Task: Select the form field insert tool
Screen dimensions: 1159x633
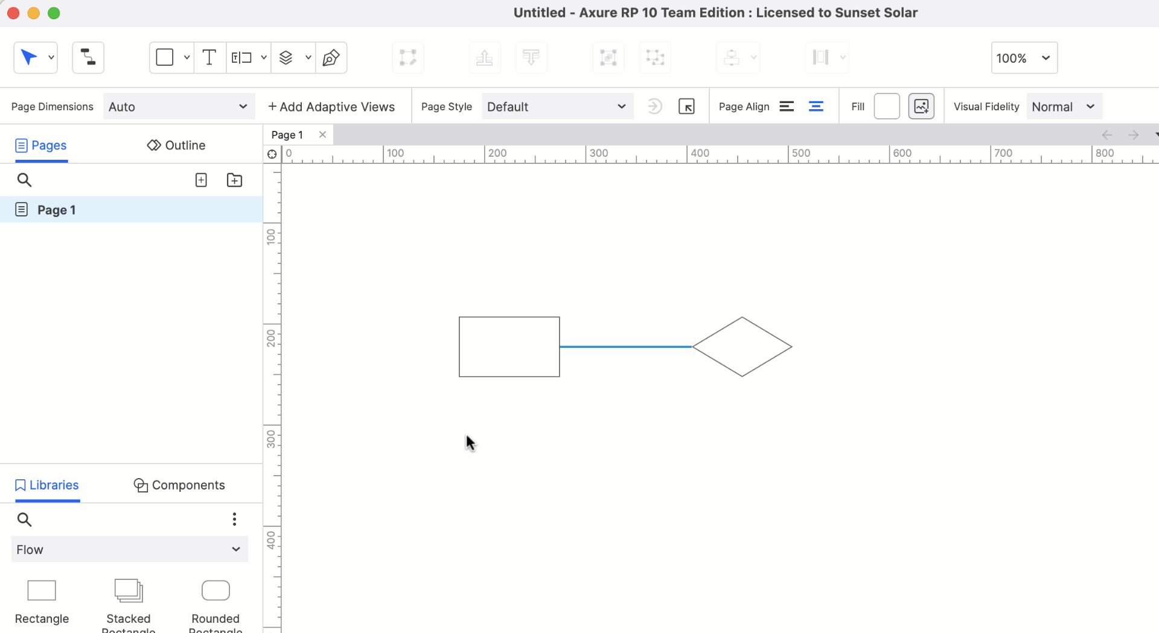Action: tap(241, 58)
